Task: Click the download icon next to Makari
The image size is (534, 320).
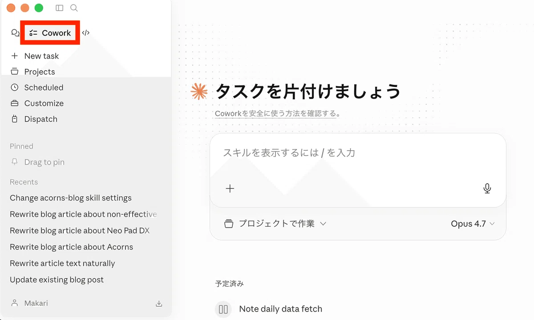Action: pyautogui.click(x=159, y=304)
